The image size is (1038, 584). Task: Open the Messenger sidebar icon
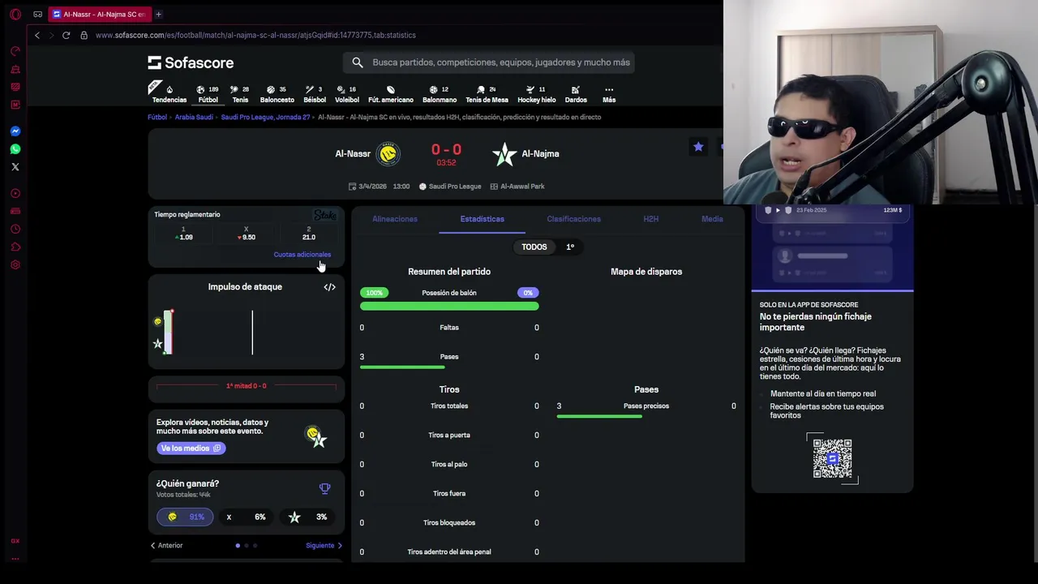click(15, 131)
